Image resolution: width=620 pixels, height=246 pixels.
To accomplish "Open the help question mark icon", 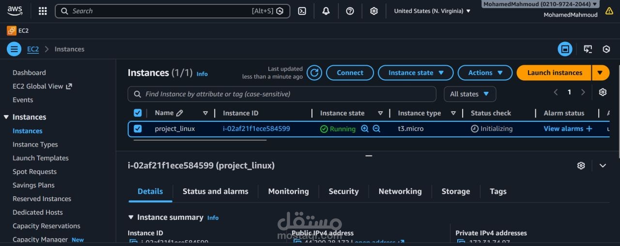I will coord(350,11).
